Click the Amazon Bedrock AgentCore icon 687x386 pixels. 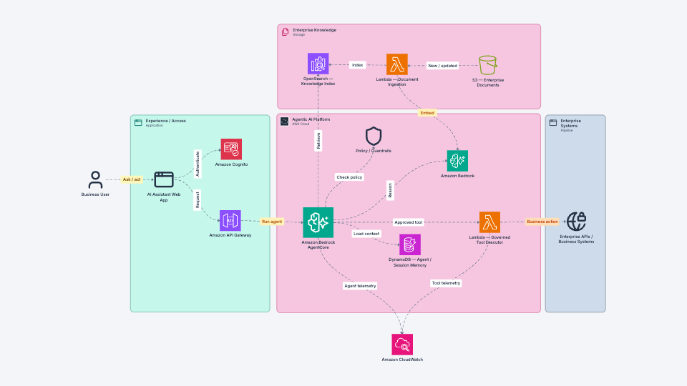(x=318, y=222)
